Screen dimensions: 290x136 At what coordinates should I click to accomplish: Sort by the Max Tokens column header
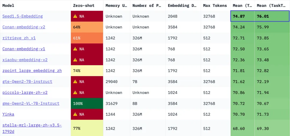tap(215, 6)
